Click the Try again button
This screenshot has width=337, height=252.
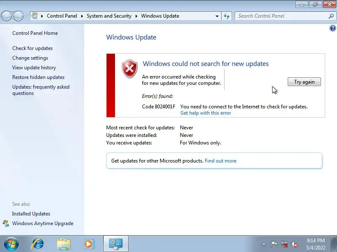click(304, 82)
